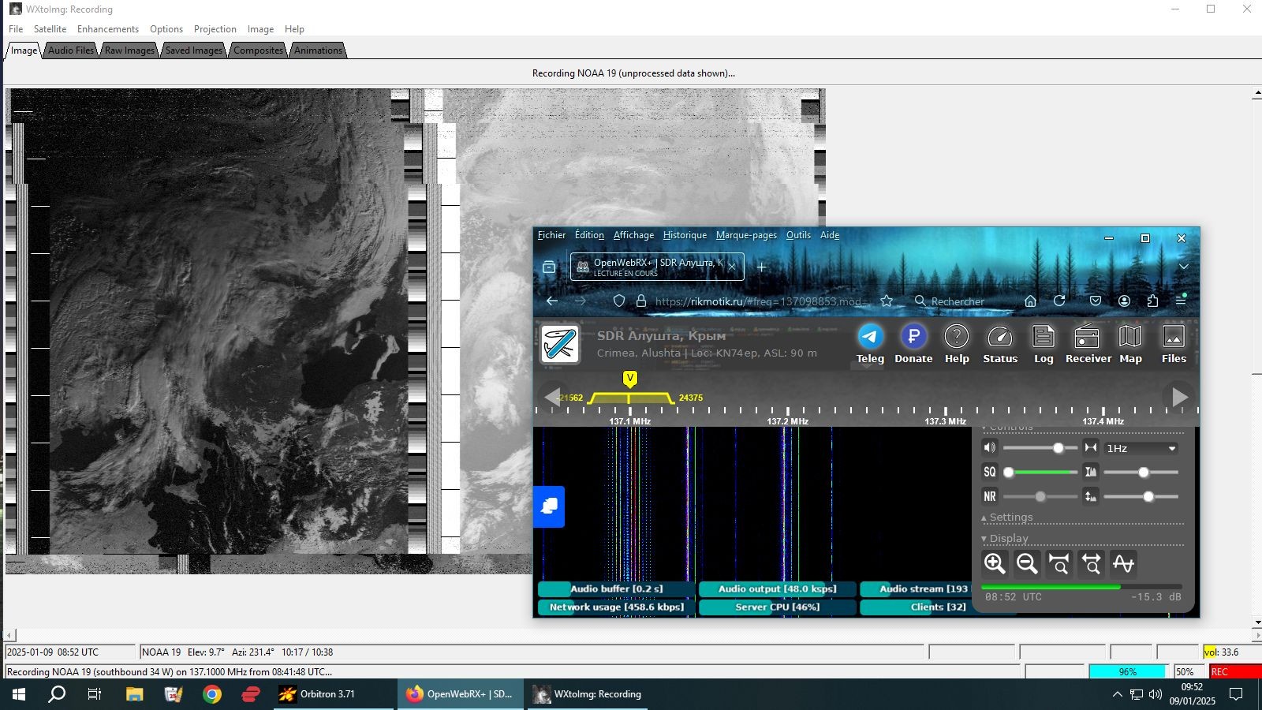Toggle the SQ squelch button
The height and width of the screenshot is (710, 1262).
(990, 472)
